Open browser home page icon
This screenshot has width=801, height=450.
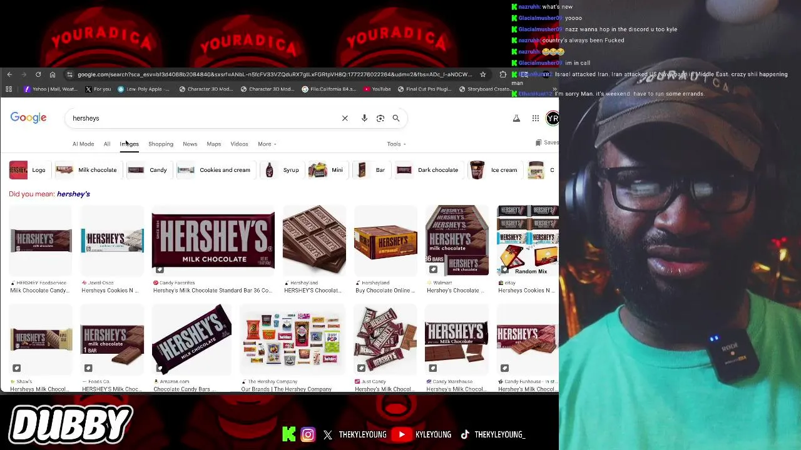click(x=53, y=74)
